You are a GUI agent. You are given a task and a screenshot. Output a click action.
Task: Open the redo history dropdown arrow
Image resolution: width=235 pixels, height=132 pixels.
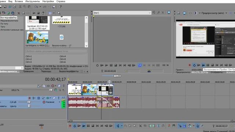point(49,7)
